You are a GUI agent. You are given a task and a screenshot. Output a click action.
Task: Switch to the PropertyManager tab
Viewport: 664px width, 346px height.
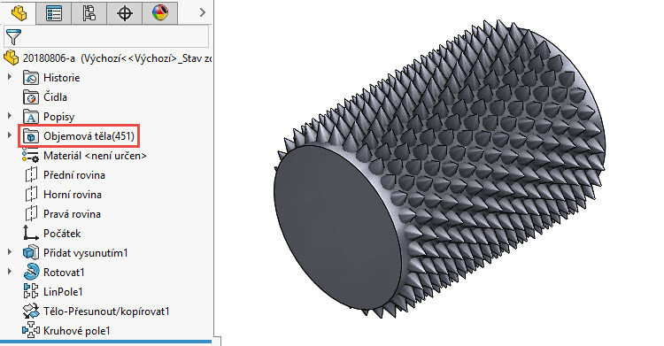point(54,12)
